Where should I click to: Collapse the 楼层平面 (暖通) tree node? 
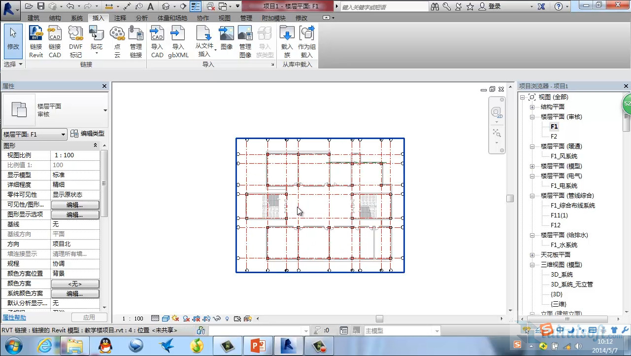(532, 146)
